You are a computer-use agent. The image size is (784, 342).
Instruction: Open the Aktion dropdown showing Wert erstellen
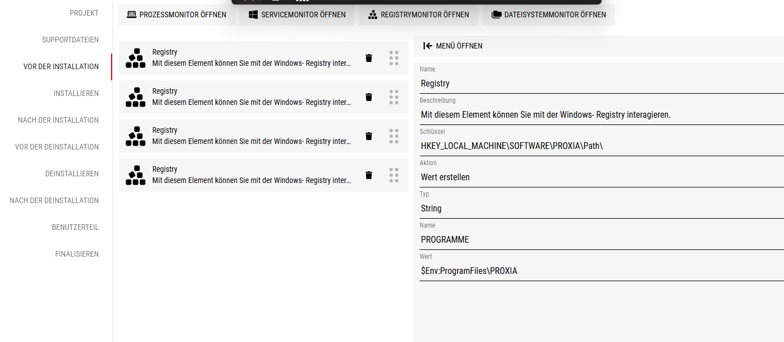click(x=600, y=177)
